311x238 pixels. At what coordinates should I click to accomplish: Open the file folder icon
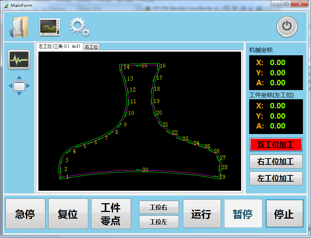[18, 27]
